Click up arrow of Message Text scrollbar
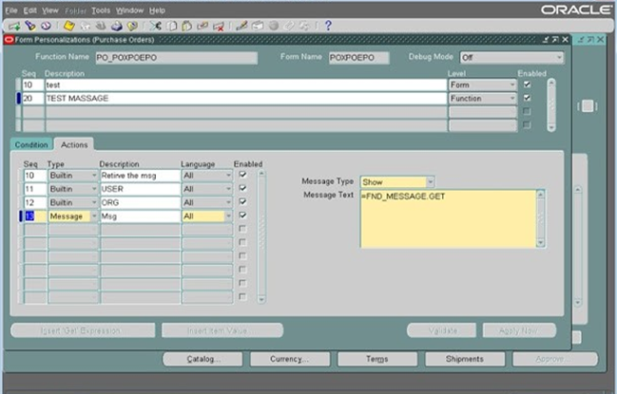The width and height of the screenshot is (617, 394). pyautogui.click(x=541, y=195)
